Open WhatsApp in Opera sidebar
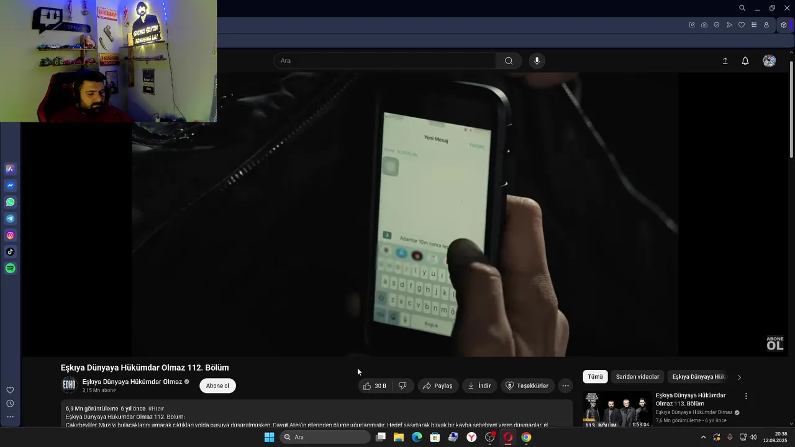This screenshot has width=795, height=447. (10, 202)
